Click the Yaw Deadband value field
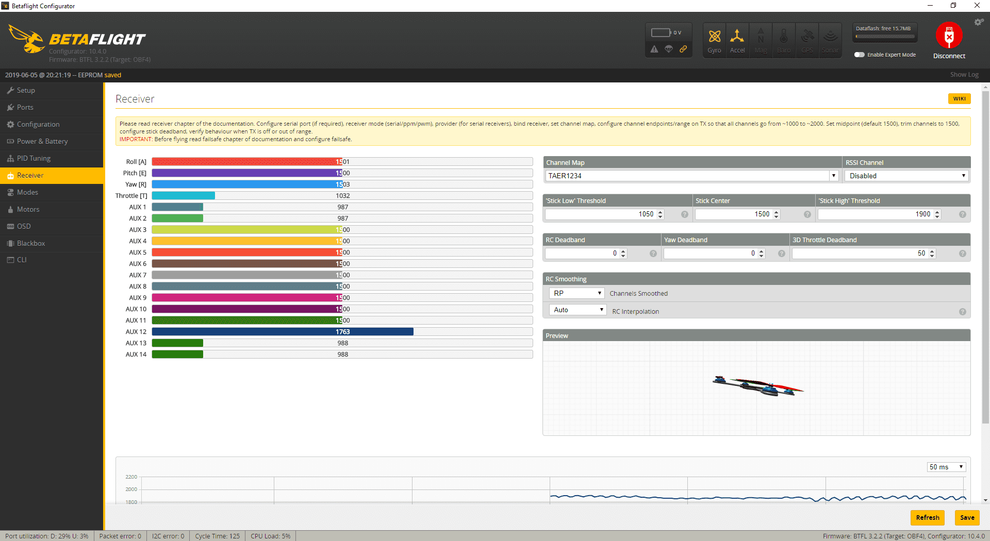Screen dimensions: 990x541 click(715, 253)
